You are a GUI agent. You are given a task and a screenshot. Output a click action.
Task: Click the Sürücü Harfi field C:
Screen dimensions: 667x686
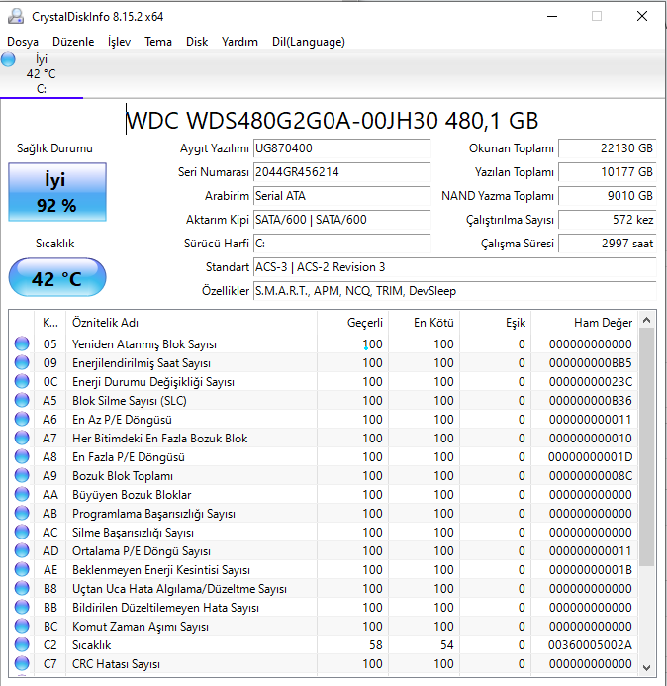point(342,244)
